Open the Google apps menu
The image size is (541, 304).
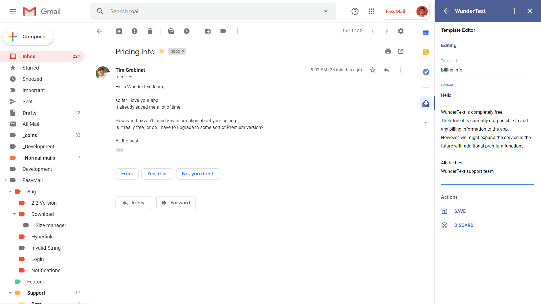[371, 11]
